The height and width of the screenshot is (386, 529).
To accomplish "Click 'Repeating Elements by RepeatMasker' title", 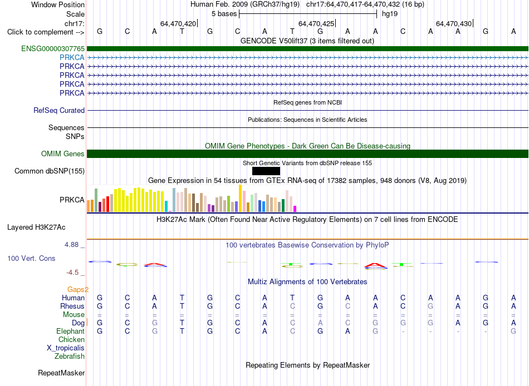I will [308, 365].
